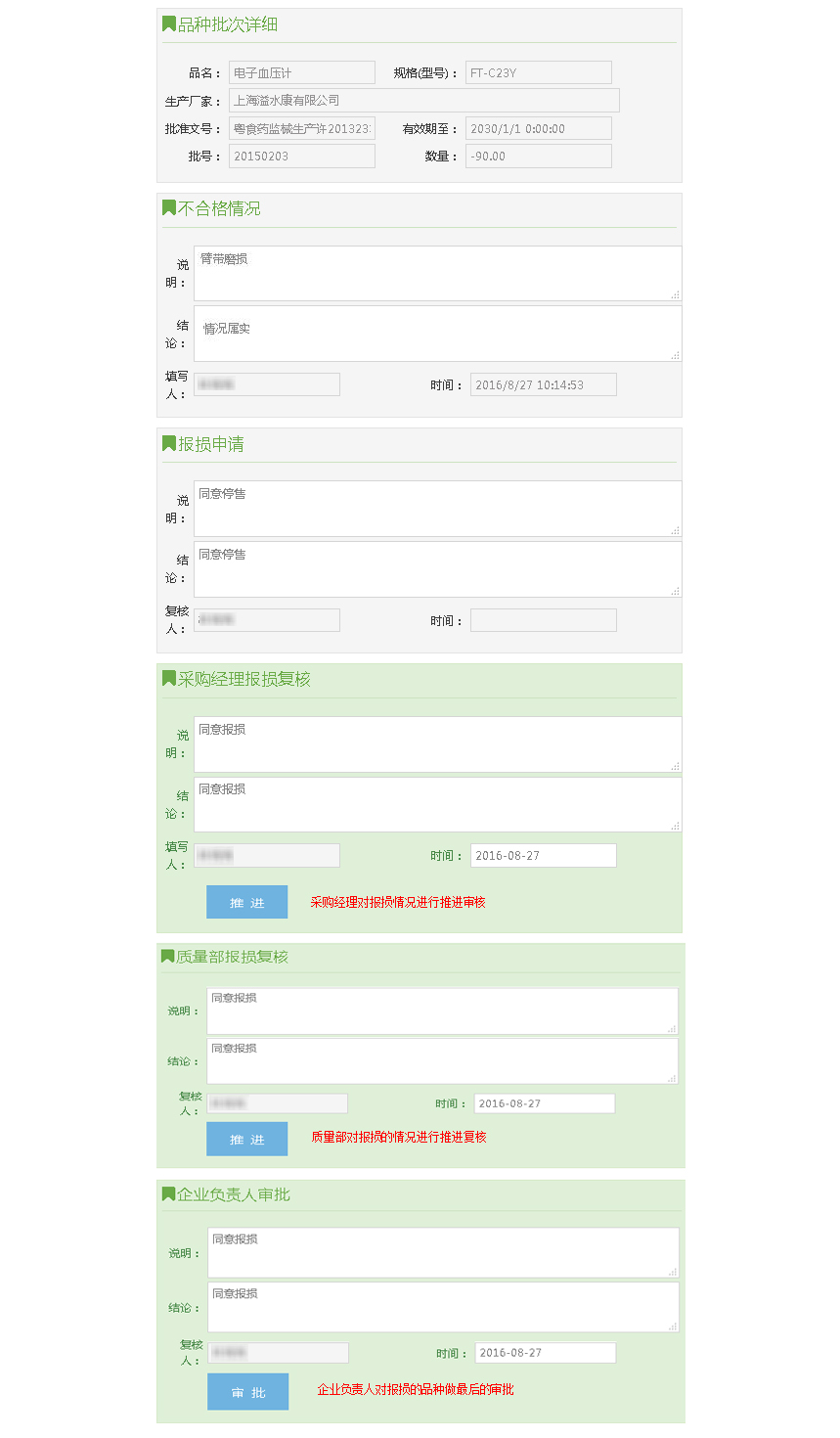This screenshot has height=1438, width=840.
Task: Click bookmark icon beside 企业负责人审批 heading
Action: click(168, 1194)
